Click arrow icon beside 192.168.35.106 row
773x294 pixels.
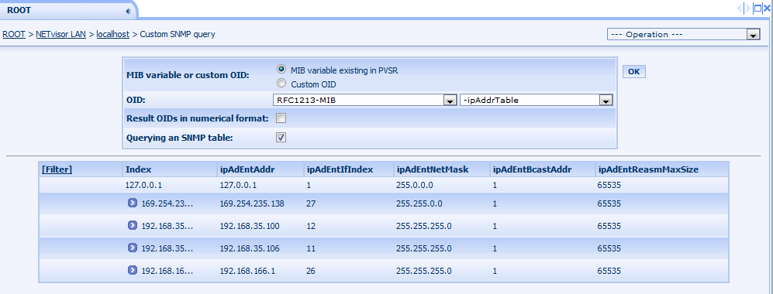[x=132, y=248]
